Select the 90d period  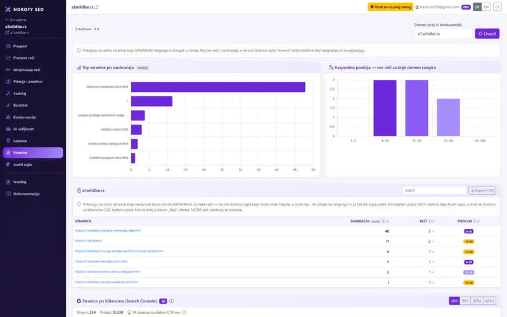tap(465, 301)
